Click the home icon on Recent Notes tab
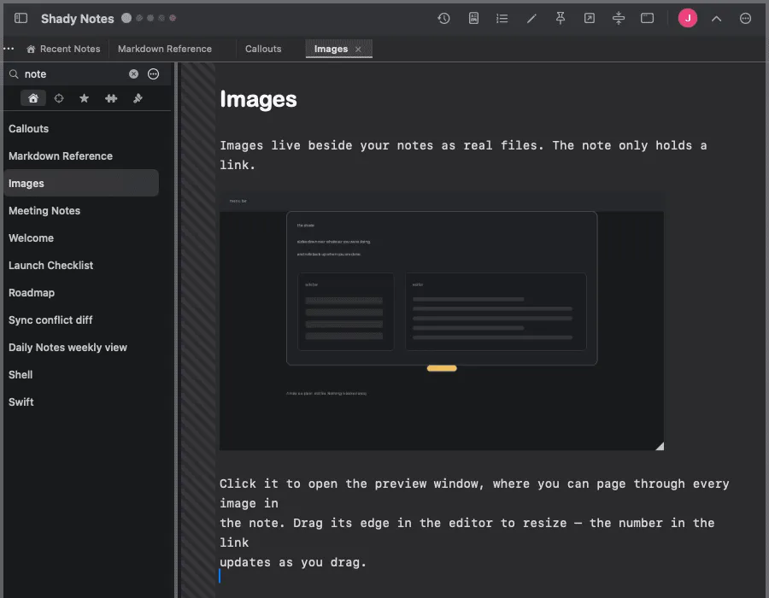The height and width of the screenshot is (598, 769). coord(31,49)
